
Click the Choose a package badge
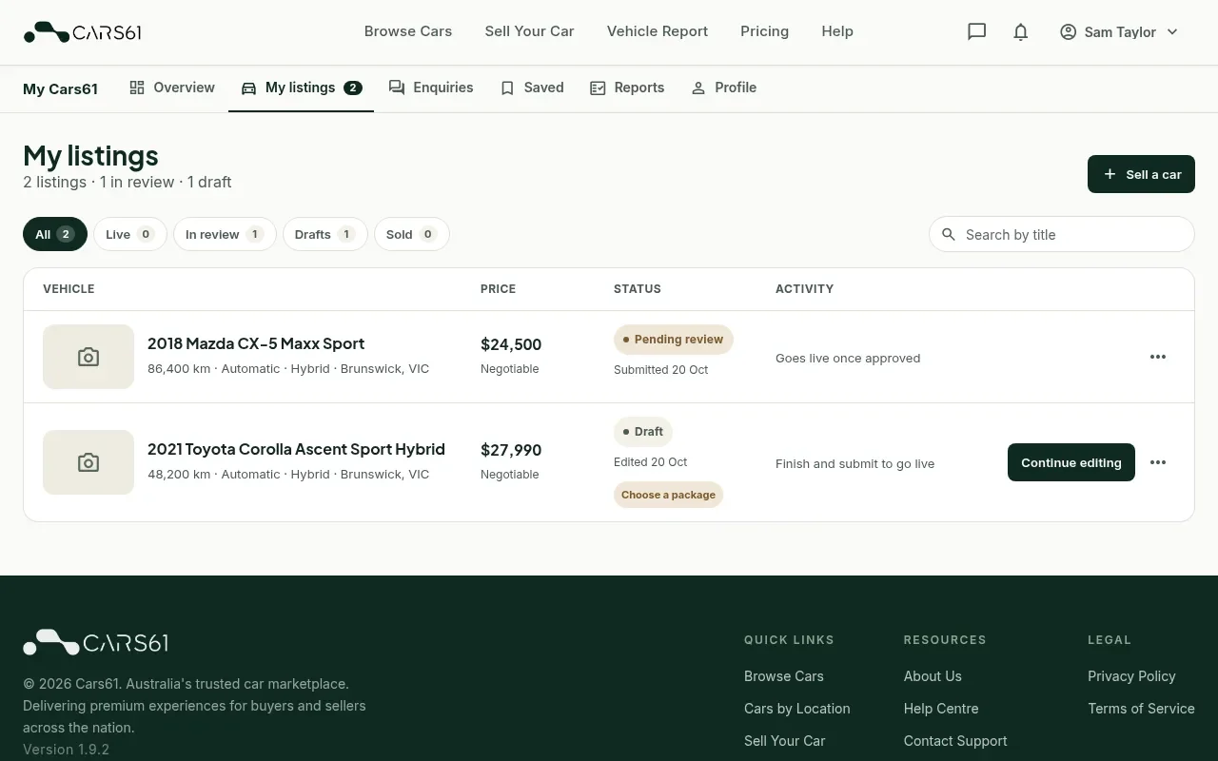(668, 495)
